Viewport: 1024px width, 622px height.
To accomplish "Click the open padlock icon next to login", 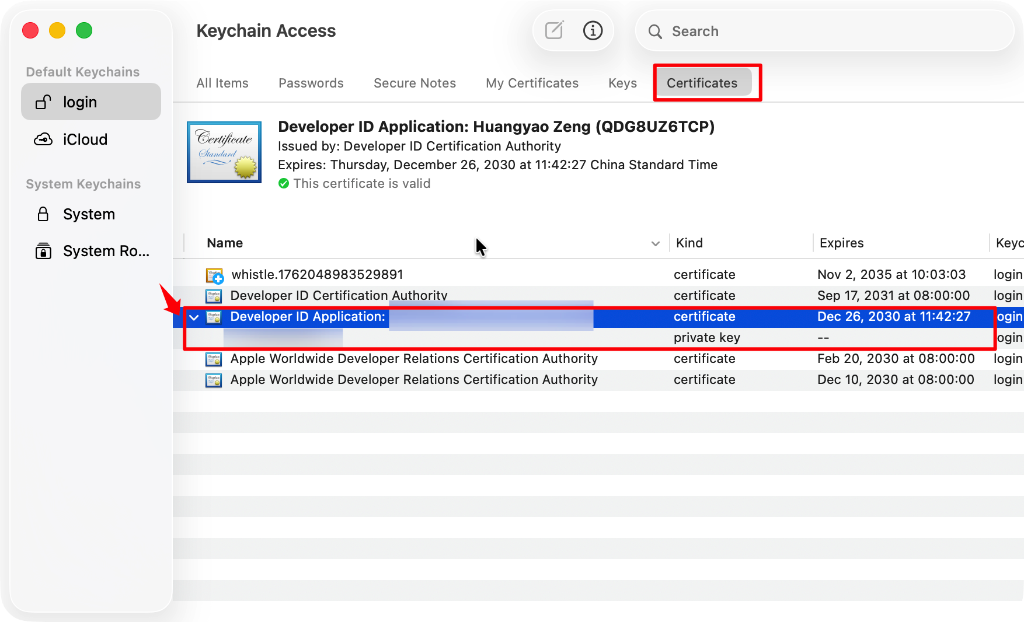I will click(x=43, y=102).
